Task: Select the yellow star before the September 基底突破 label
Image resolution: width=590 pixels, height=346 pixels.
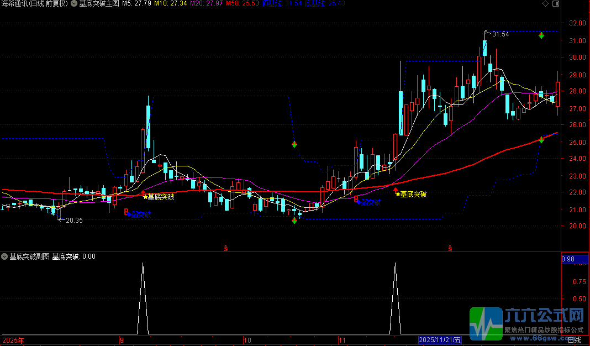Action: coord(145,197)
